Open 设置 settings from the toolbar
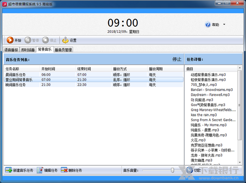This screenshot has height=183, width=246. click(x=69, y=40)
